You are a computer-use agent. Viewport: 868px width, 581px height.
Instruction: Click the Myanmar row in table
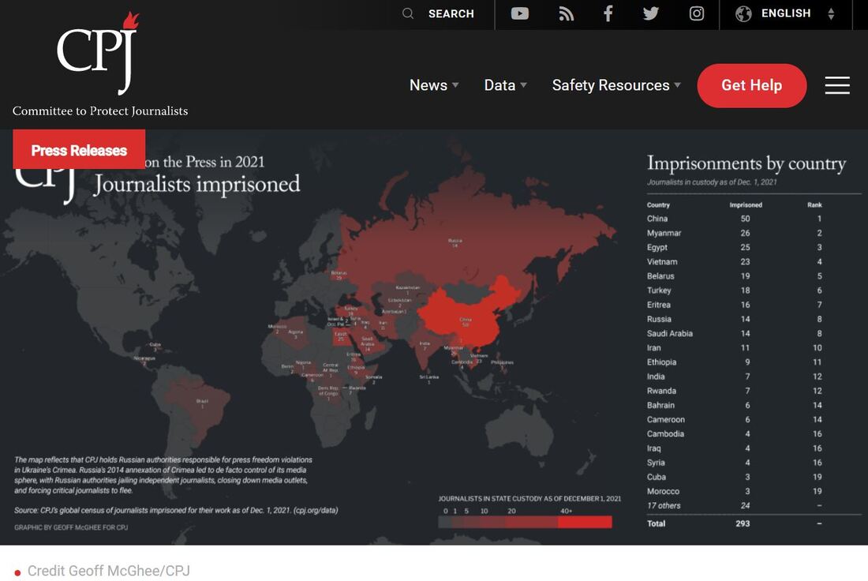point(735,233)
